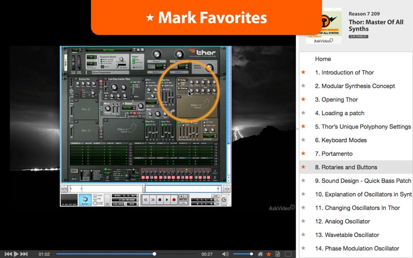Mark star for 4. Loading a patch

pos(304,112)
